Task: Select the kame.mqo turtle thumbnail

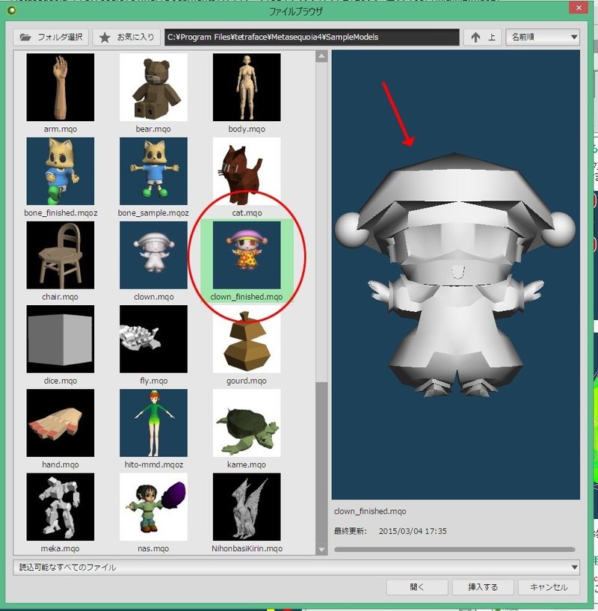Action: (247, 423)
